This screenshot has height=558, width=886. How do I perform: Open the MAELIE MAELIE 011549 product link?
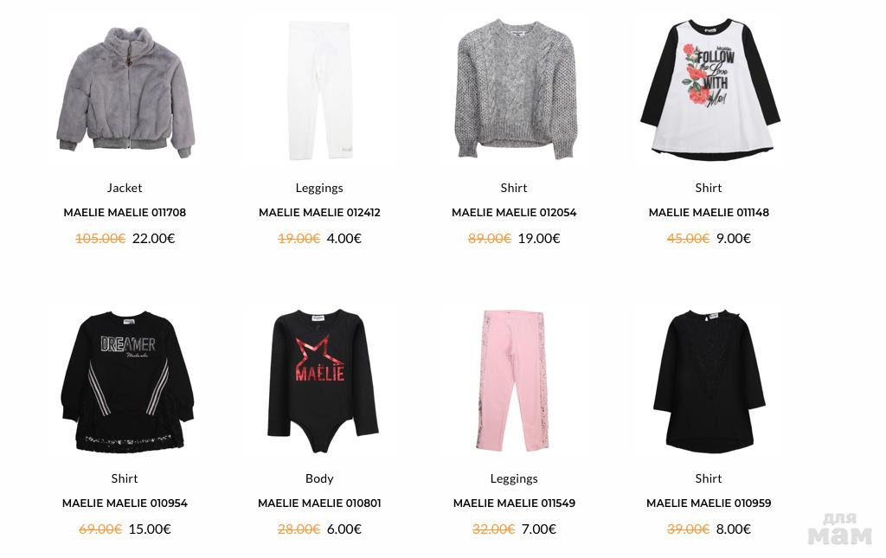514,503
